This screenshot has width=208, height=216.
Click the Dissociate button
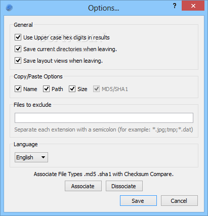[x=124, y=186]
